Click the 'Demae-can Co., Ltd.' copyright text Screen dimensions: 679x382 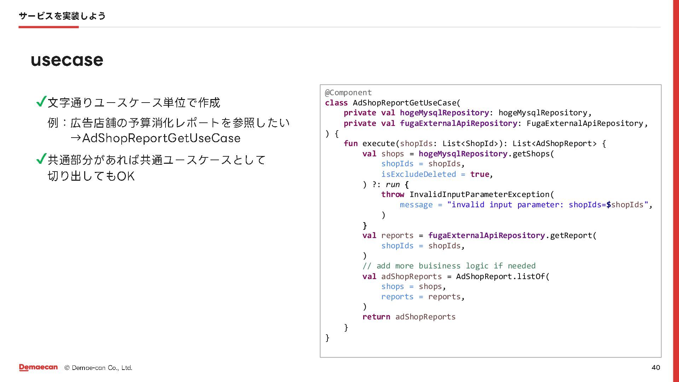102,368
